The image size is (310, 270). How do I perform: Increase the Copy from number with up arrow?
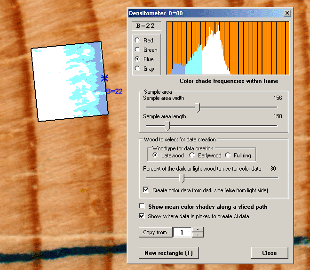(x=198, y=230)
